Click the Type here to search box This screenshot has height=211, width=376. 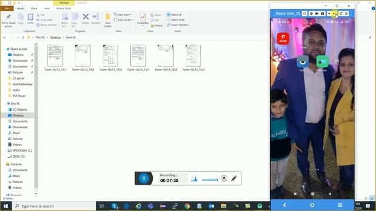click(x=54, y=206)
